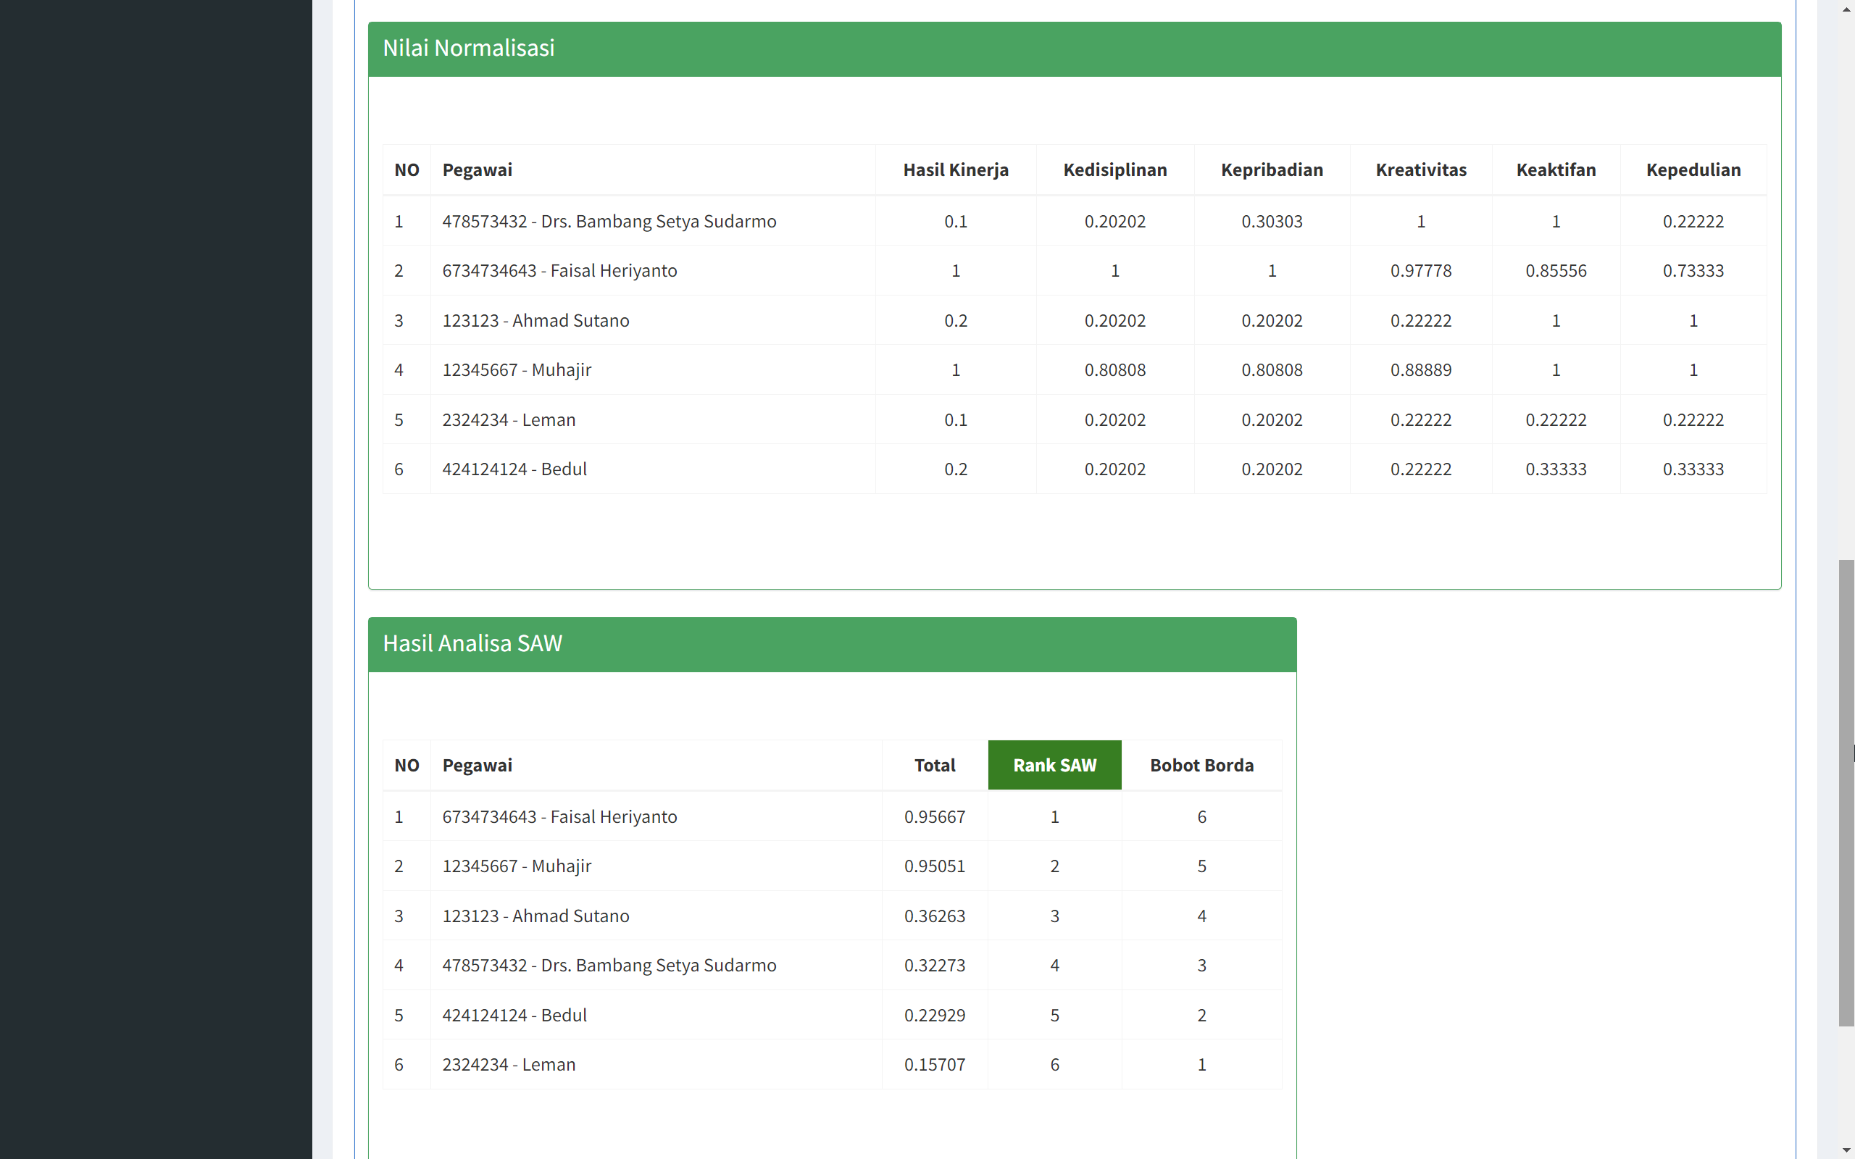The image size is (1855, 1159).
Task: Click the Kepedulian column header
Action: 1693,170
